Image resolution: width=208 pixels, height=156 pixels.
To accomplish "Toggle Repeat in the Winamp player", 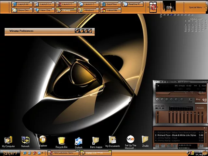I will click(x=198, y=99).
